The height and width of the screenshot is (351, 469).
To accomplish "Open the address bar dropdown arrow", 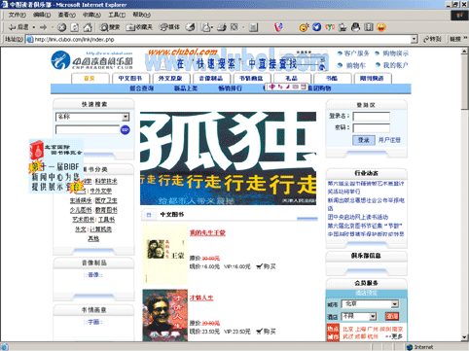I will pos(414,39).
